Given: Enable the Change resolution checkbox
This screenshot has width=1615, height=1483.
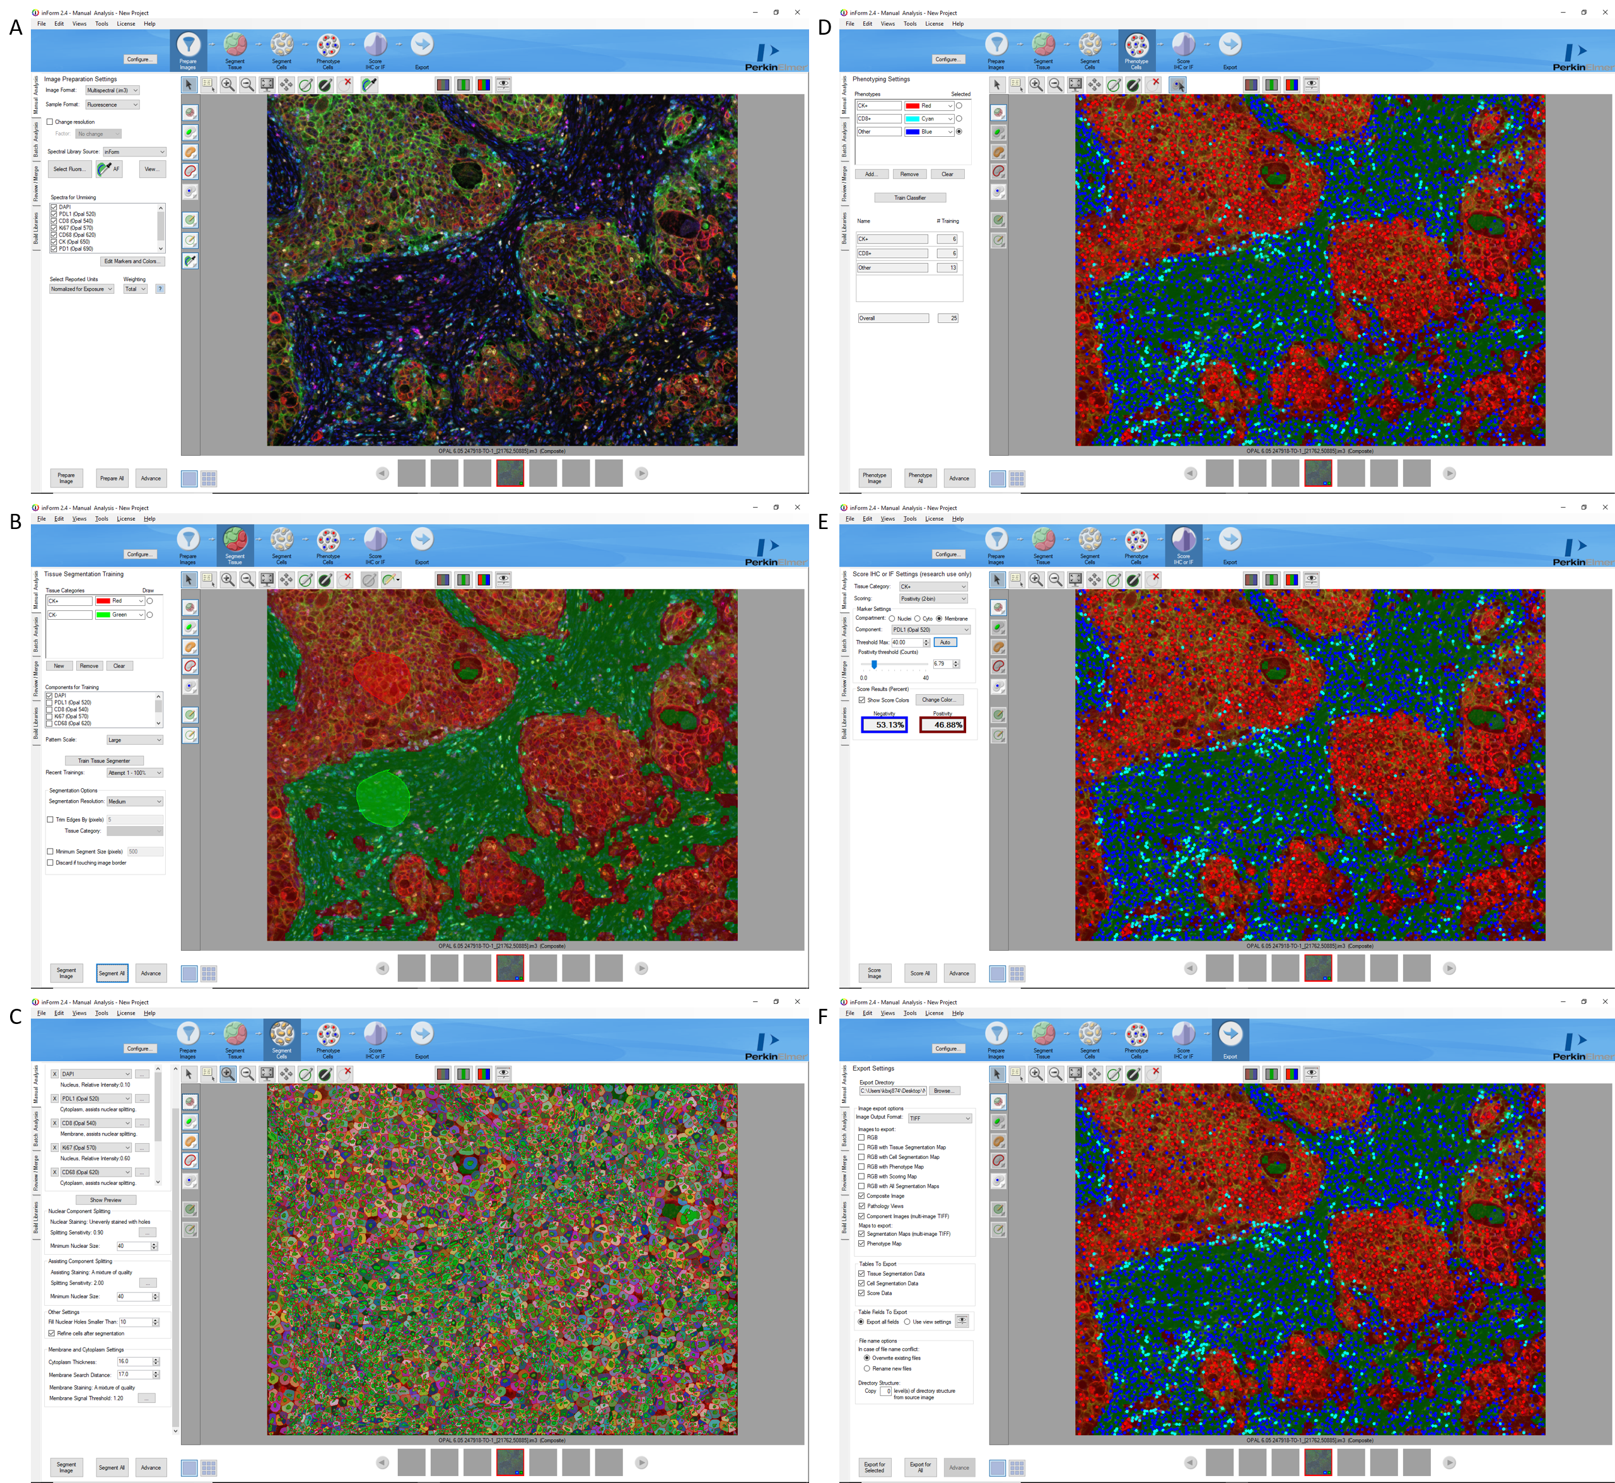Looking at the screenshot, I should [x=50, y=122].
